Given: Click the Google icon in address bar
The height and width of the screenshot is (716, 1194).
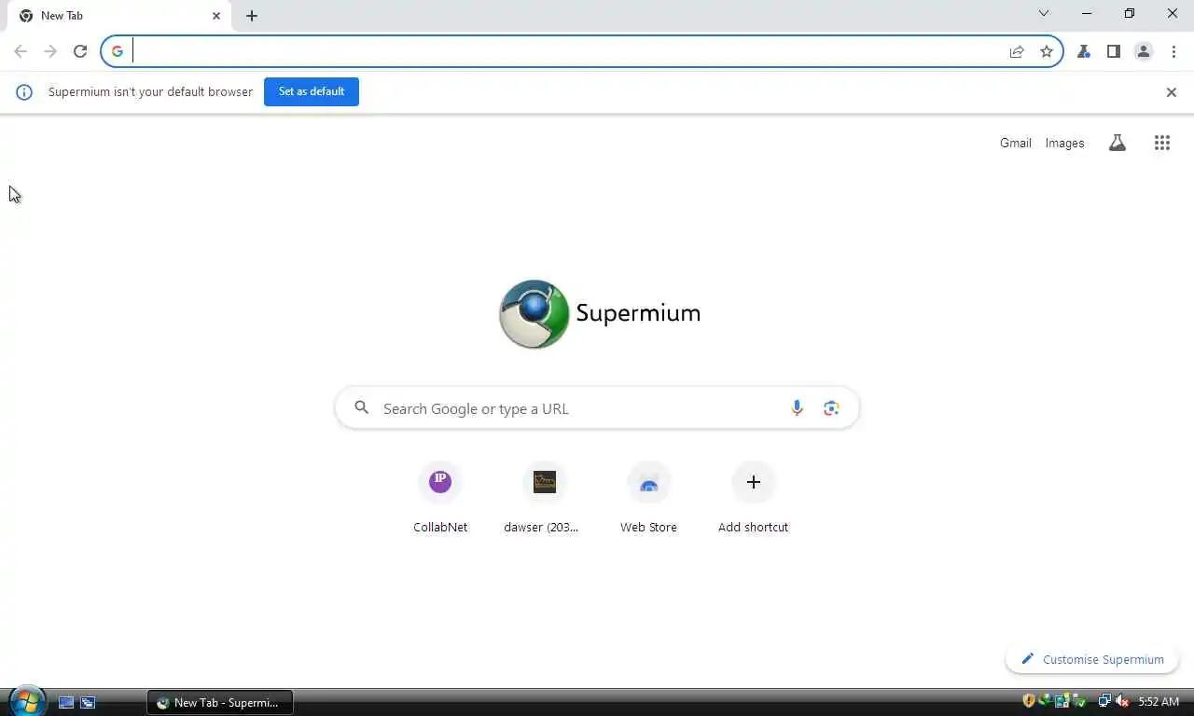Looking at the screenshot, I should [118, 51].
